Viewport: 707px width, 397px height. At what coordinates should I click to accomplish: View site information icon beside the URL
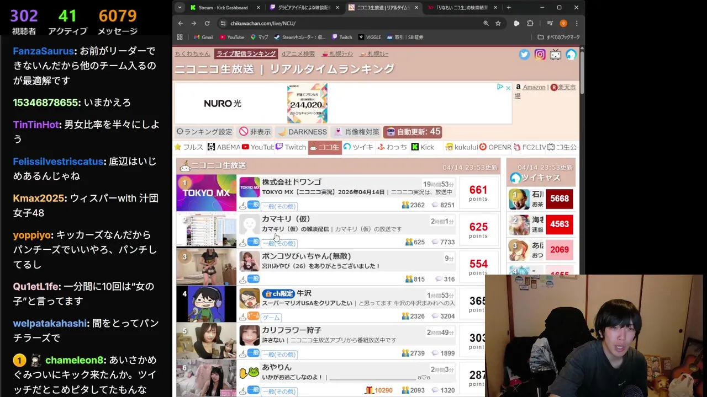223,23
